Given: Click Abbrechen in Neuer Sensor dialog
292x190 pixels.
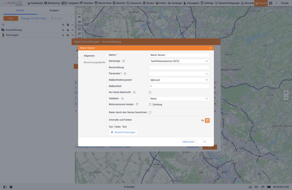Looking at the screenshot, I should tap(188, 142).
